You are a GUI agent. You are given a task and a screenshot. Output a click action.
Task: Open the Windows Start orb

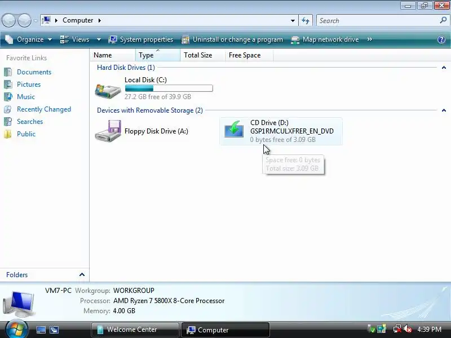(x=16, y=329)
